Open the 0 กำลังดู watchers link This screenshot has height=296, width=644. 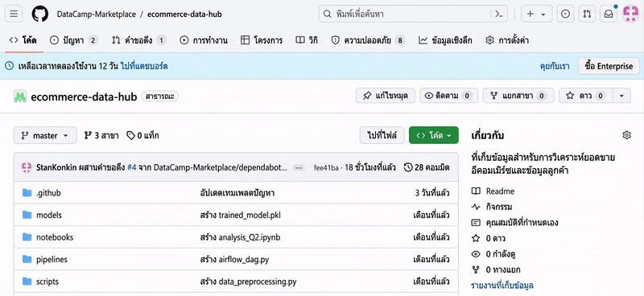point(493,254)
